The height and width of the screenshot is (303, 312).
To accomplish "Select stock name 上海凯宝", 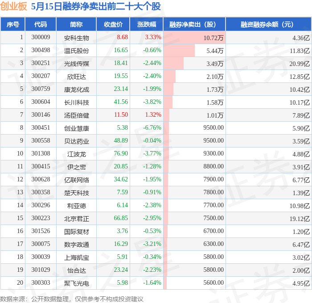I will (76, 258).
